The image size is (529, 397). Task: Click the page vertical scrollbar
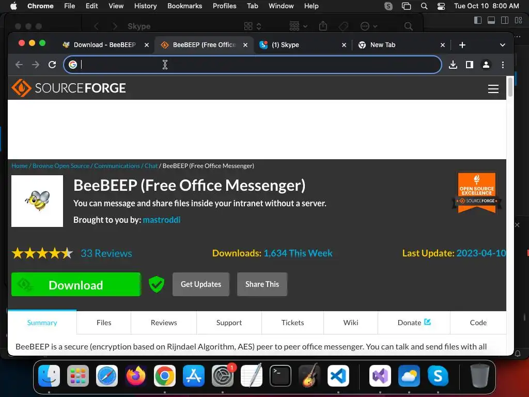[x=510, y=87]
